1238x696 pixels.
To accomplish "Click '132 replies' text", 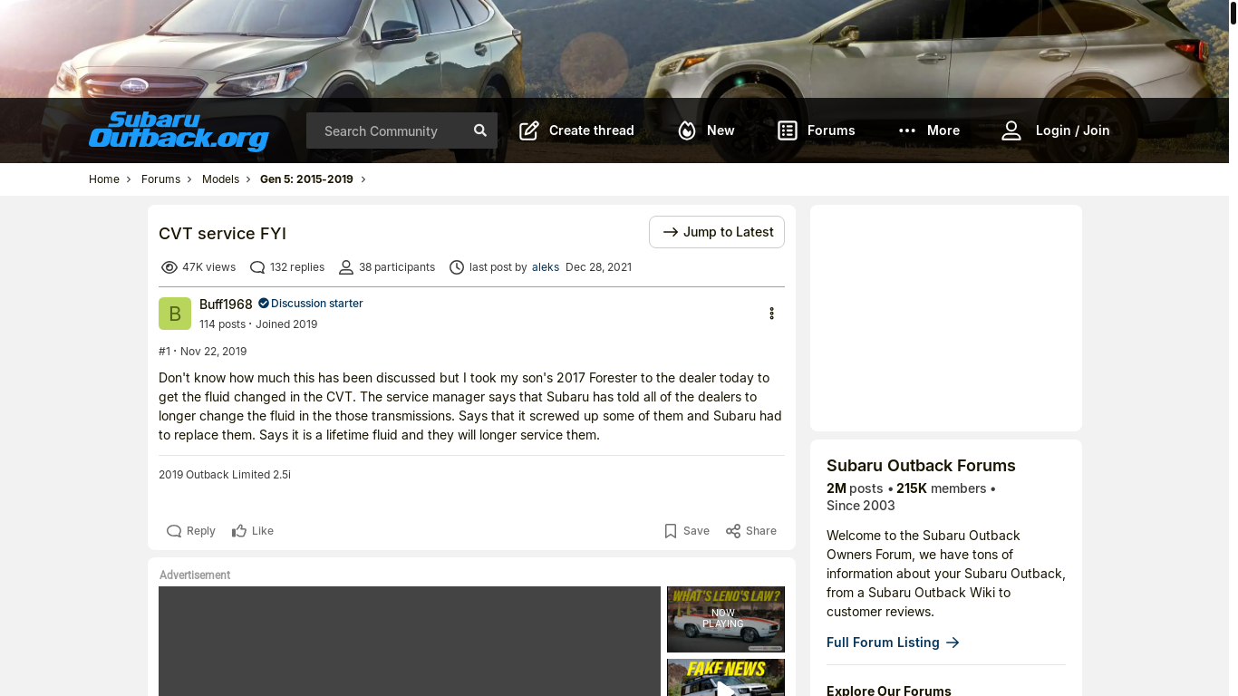I will 297,267.
